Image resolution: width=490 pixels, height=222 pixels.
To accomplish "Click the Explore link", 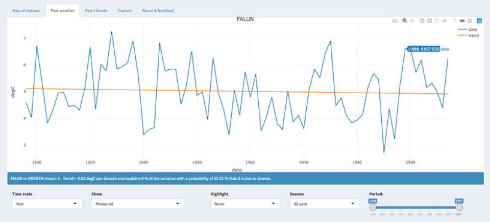I will click(x=125, y=11).
